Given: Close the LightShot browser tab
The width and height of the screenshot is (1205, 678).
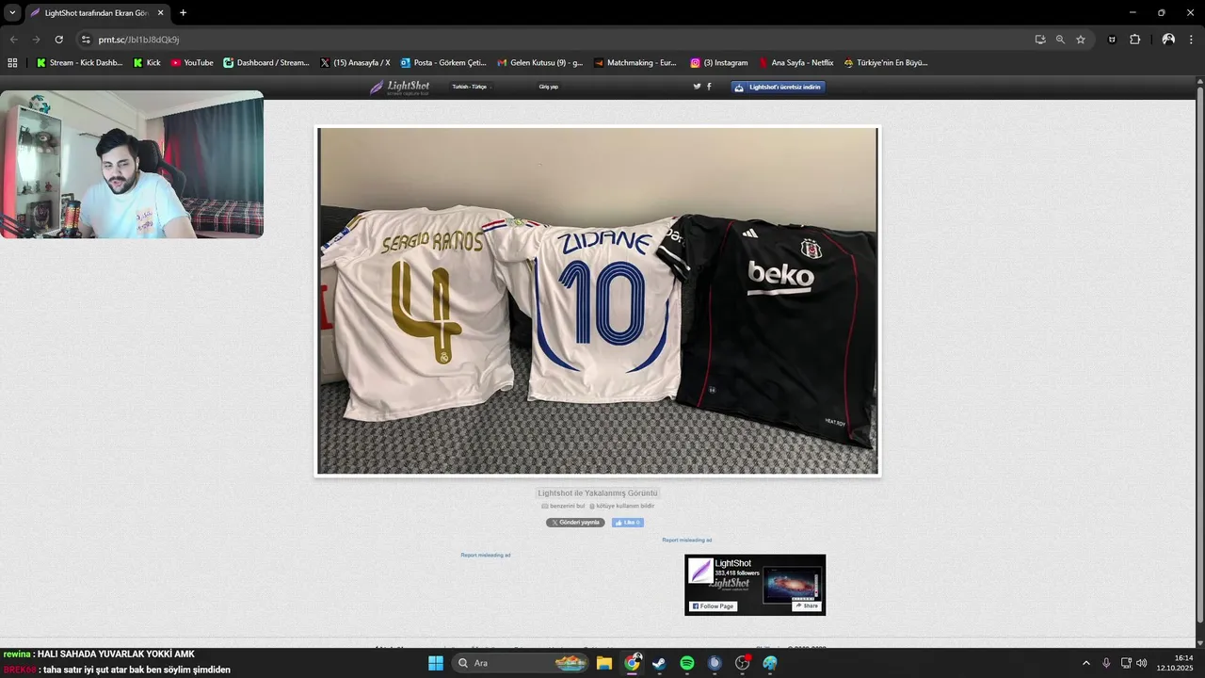Looking at the screenshot, I should (x=160, y=13).
